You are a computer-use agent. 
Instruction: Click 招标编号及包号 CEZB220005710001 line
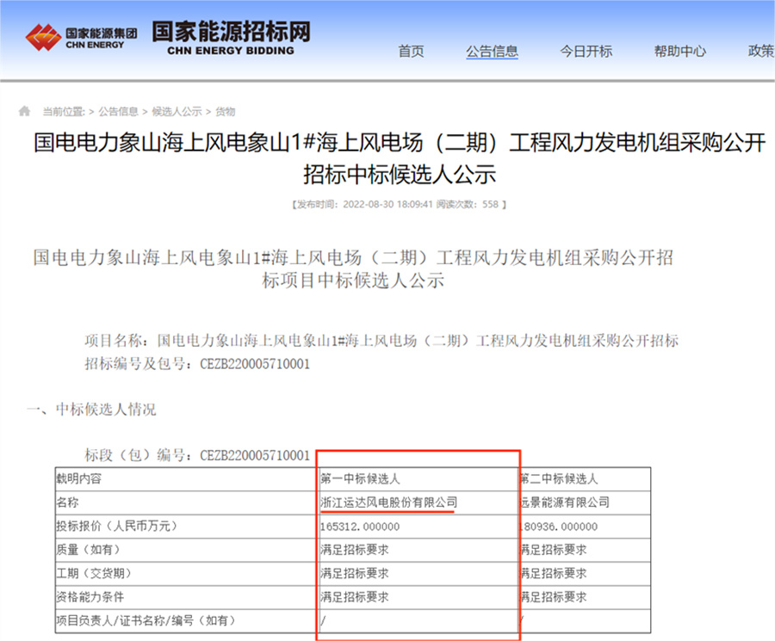click(x=197, y=364)
